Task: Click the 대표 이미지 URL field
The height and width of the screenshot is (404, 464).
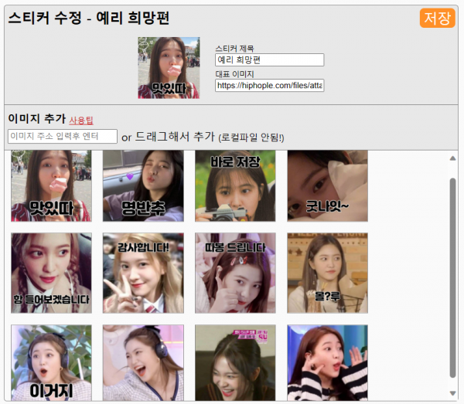Action: pos(269,86)
